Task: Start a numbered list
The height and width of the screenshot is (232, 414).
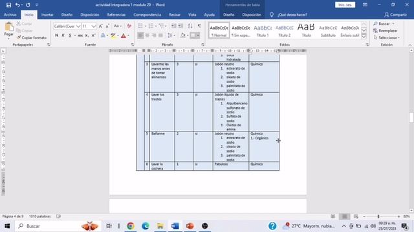Action: click(x=151, y=26)
